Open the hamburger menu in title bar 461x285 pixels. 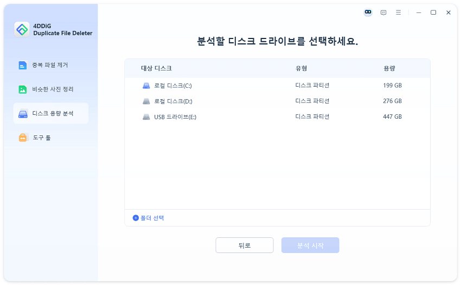[x=398, y=12]
